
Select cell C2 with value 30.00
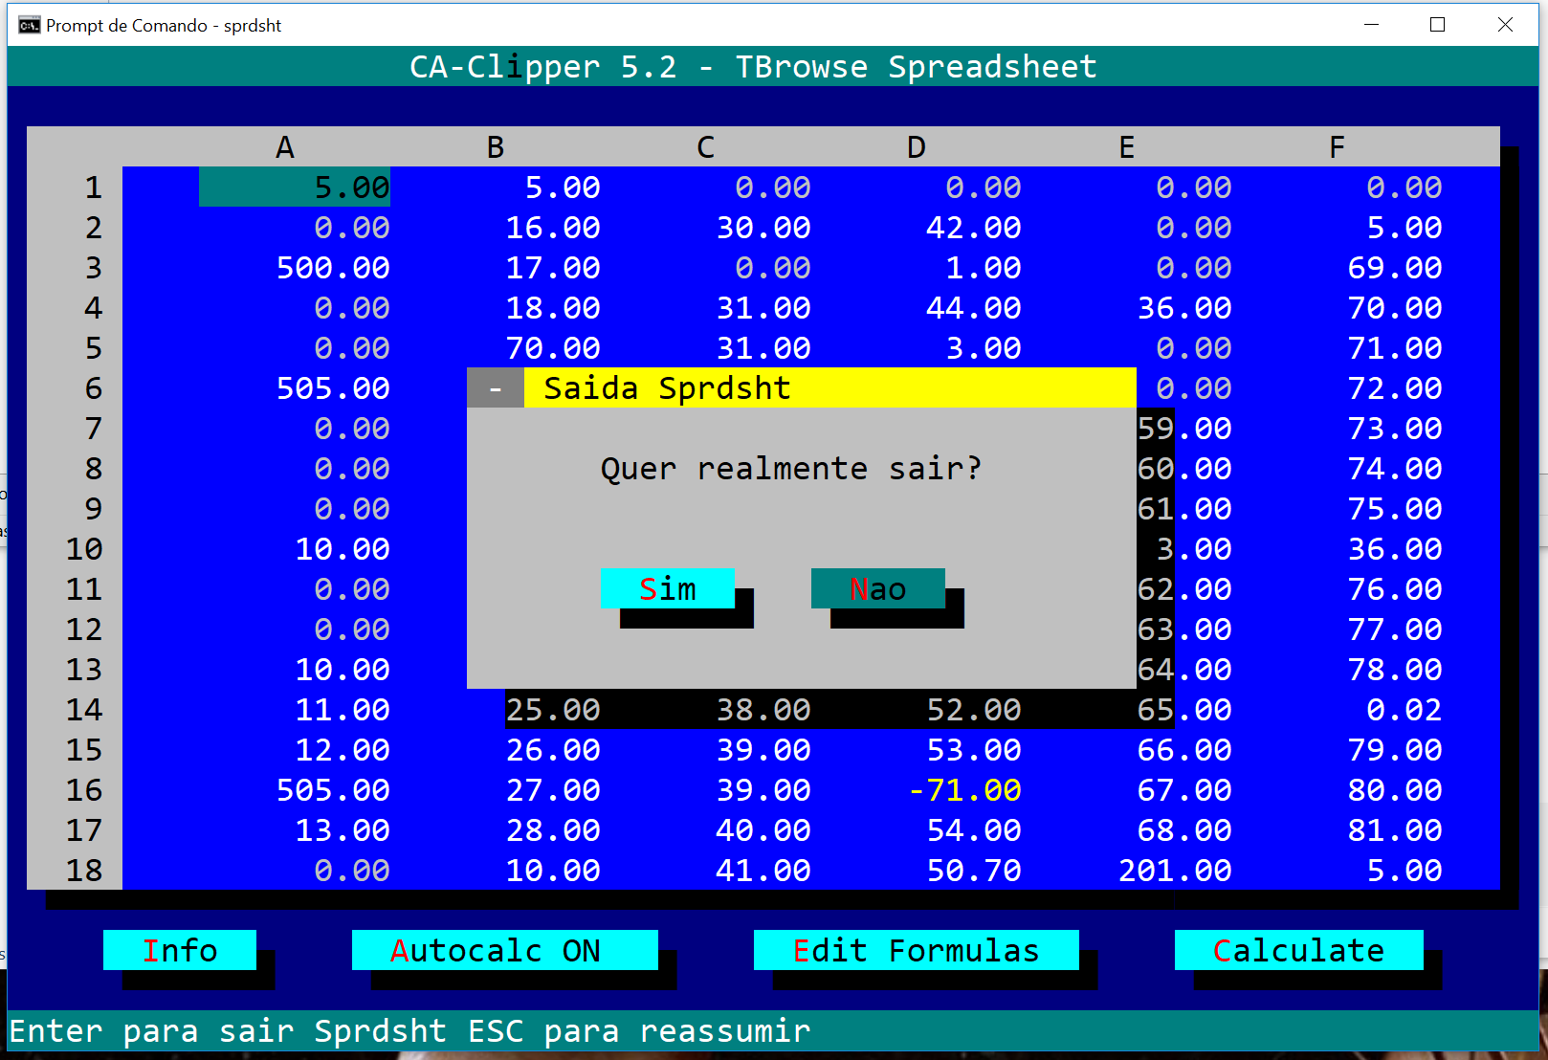[x=763, y=227]
